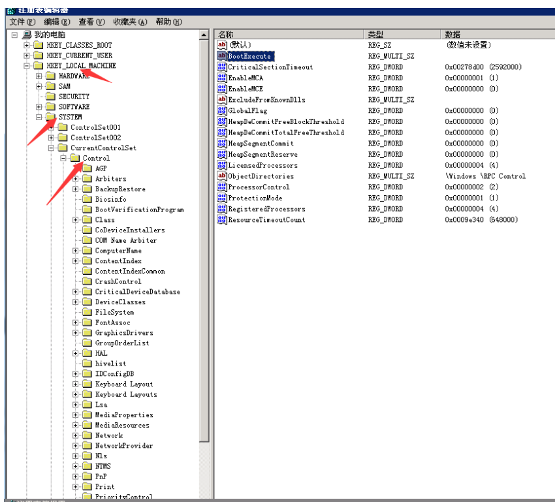Click the GlobalFlag DWORD icon
This screenshot has width=555, height=502.
point(222,111)
